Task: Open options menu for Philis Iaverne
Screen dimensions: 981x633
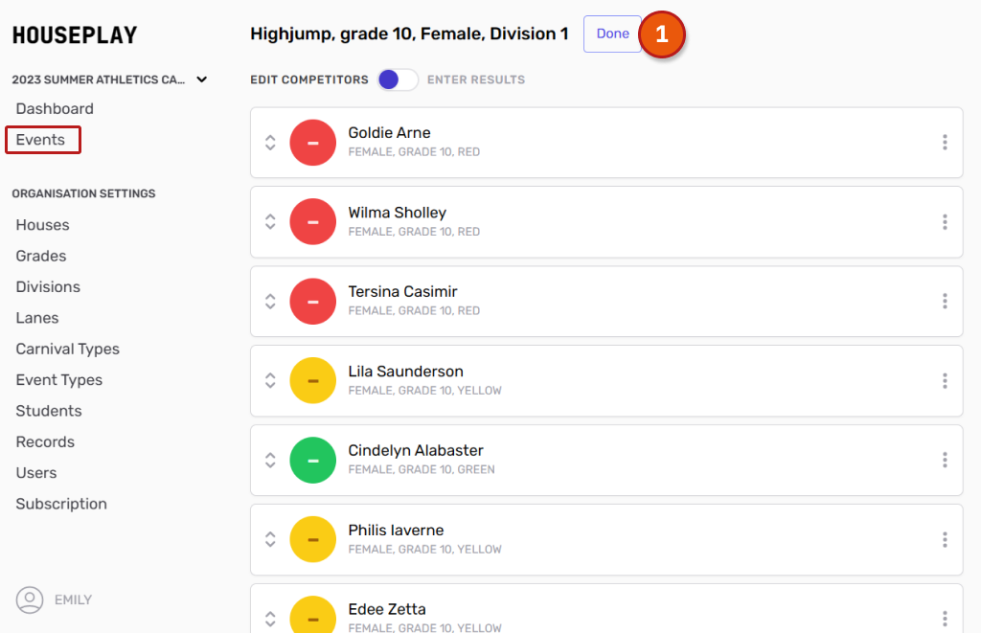Action: pyautogui.click(x=945, y=540)
